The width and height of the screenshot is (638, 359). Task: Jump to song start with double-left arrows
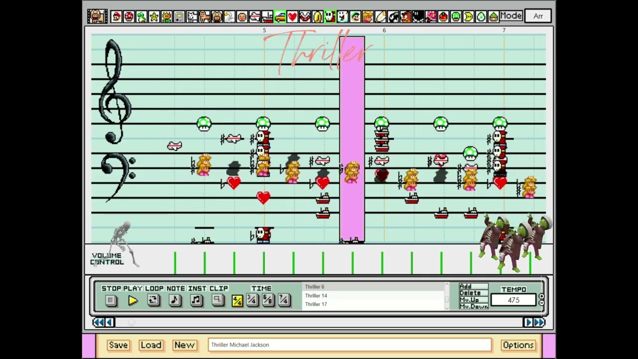point(99,323)
